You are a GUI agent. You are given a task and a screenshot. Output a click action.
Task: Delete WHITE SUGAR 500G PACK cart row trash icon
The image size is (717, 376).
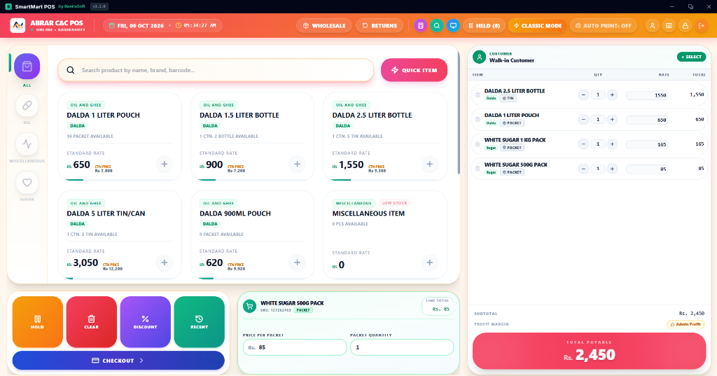coord(478,169)
